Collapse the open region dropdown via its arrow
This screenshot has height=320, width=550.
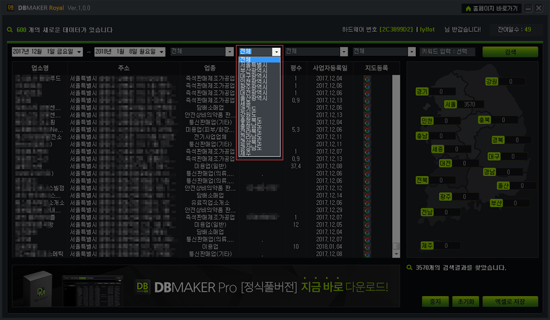(277, 52)
